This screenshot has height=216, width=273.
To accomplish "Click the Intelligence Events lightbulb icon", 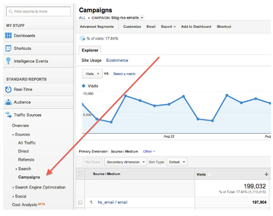I will [8, 61].
